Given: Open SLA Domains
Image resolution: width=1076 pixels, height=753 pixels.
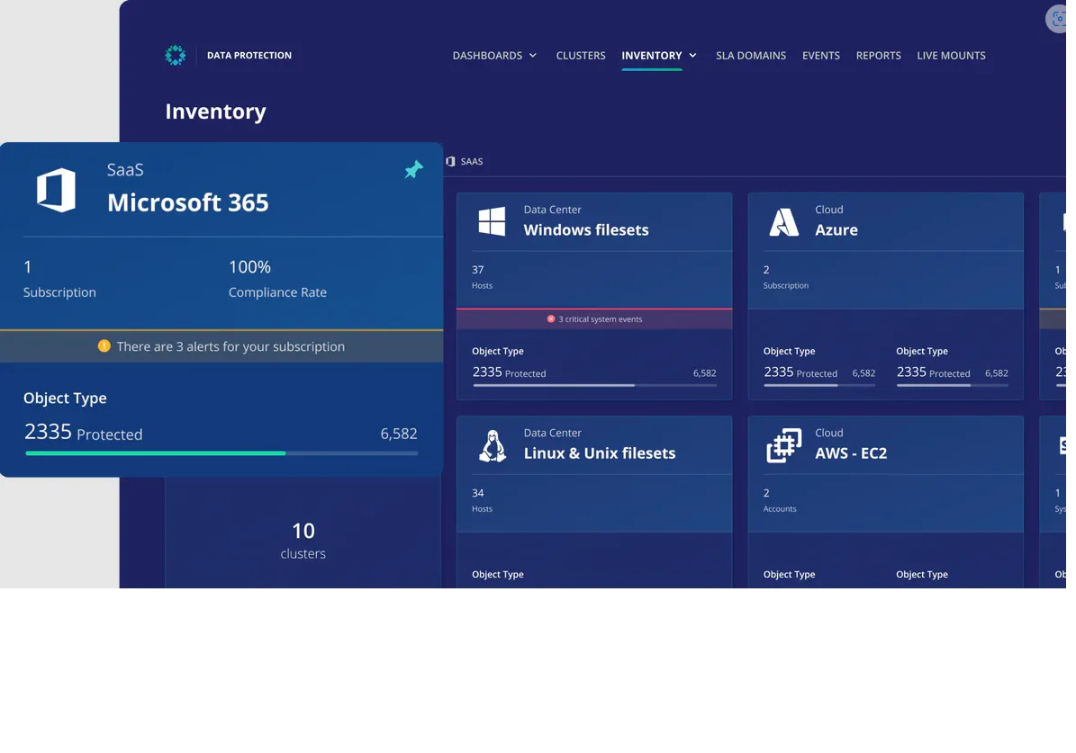Looking at the screenshot, I should click(x=751, y=56).
